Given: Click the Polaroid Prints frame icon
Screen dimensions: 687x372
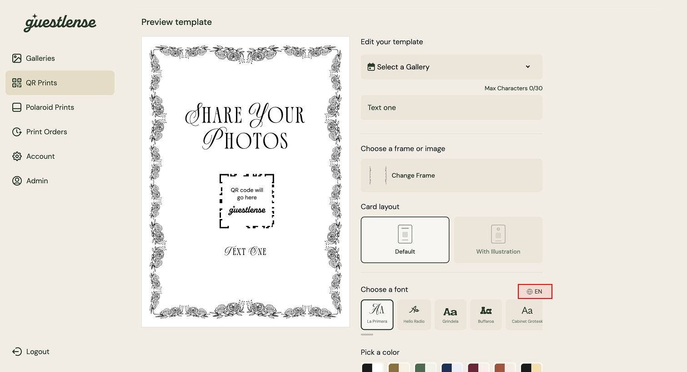Looking at the screenshot, I should point(17,107).
